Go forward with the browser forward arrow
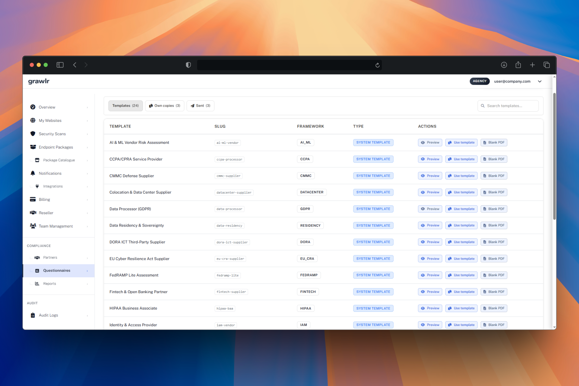This screenshot has height=386, width=579. pos(86,65)
